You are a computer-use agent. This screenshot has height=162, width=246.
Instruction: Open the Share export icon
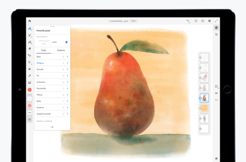tap(203, 21)
